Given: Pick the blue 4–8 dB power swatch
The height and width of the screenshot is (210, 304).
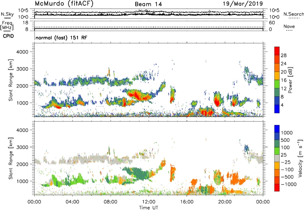Looking at the screenshot, I should coord(277,101).
